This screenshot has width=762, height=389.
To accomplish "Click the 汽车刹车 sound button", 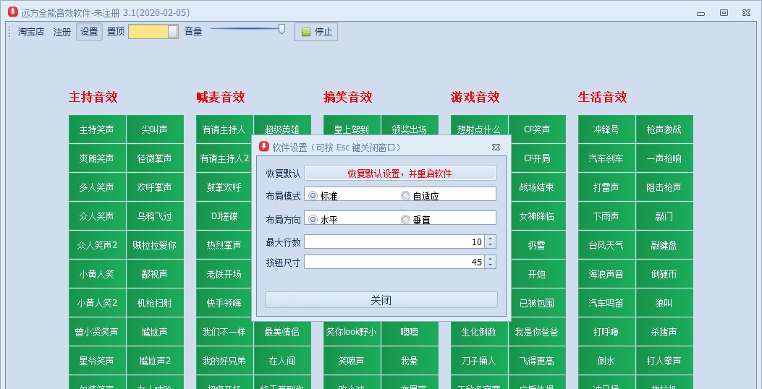I will (606, 158).
